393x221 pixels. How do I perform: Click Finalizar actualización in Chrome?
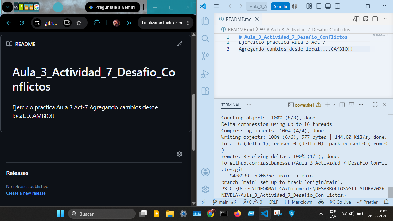pyautogui.click(x=165, y=23)
